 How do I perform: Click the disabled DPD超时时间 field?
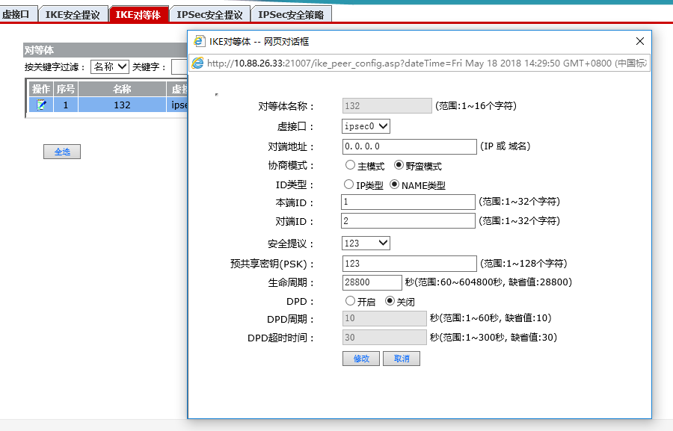[x=384, y=338]
